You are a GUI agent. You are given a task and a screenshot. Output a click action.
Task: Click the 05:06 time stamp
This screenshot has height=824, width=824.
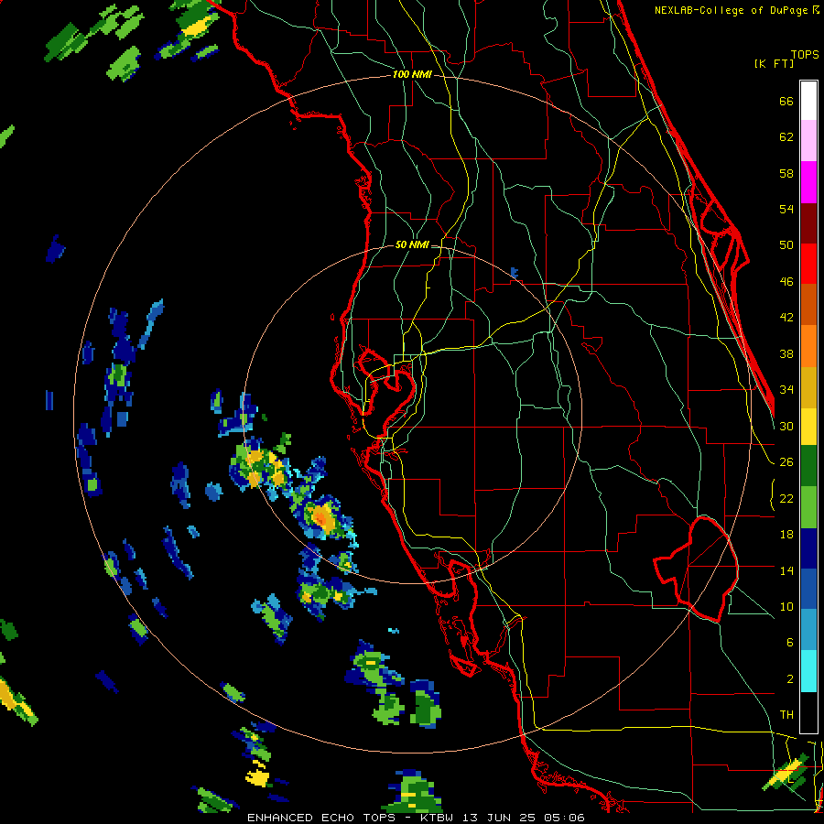(x=565, y=818)
